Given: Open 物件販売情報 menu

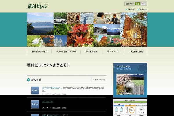Looking at the screenshot, I should point(91,52).
